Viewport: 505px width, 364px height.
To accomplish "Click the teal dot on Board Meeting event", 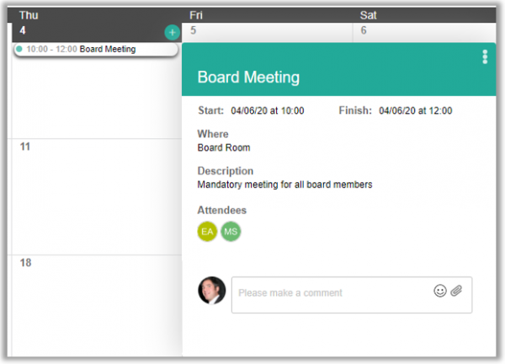I will coord(19,49).
